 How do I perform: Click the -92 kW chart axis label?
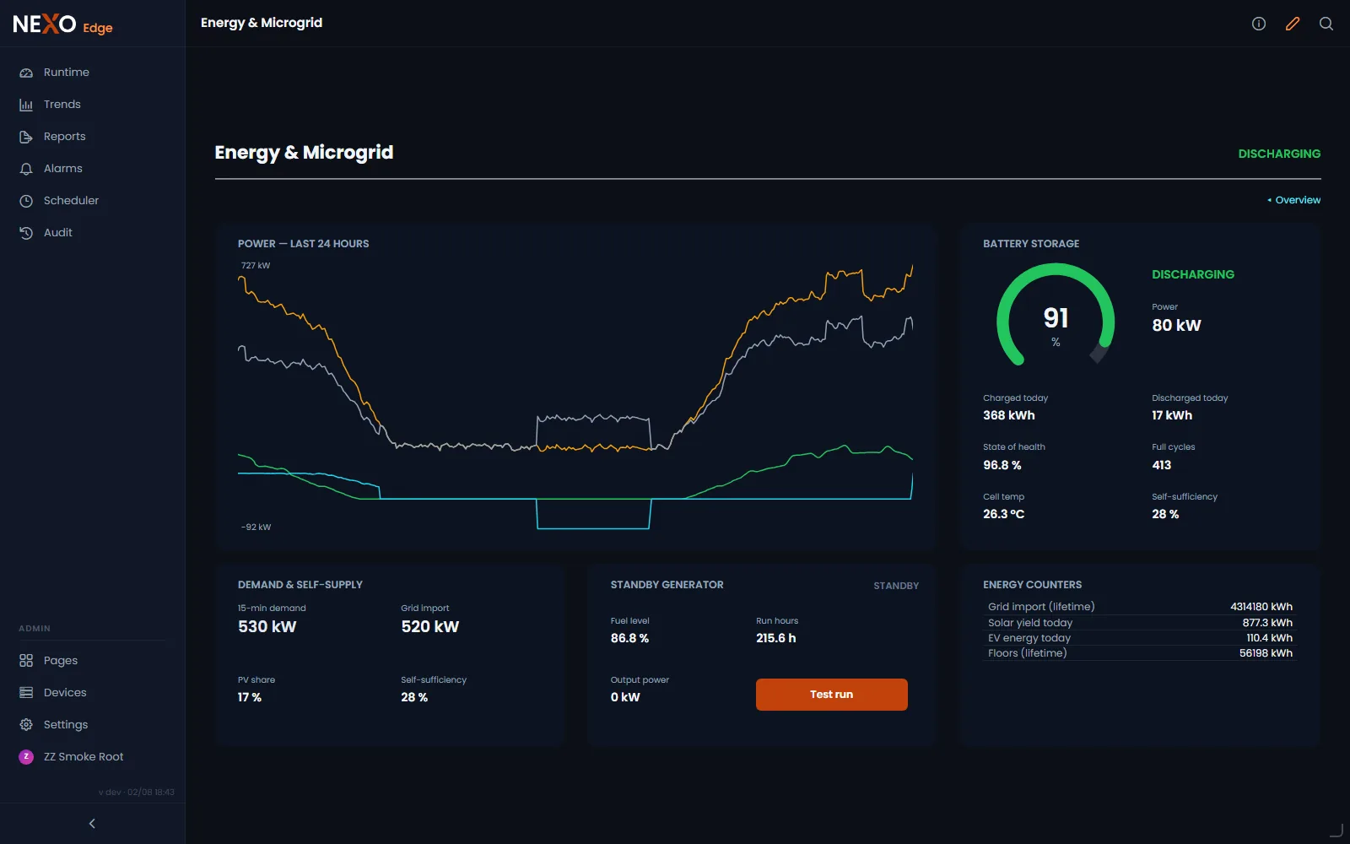(256, 527)
